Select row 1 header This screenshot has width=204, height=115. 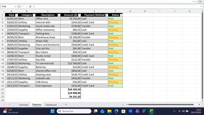[3, 15]
